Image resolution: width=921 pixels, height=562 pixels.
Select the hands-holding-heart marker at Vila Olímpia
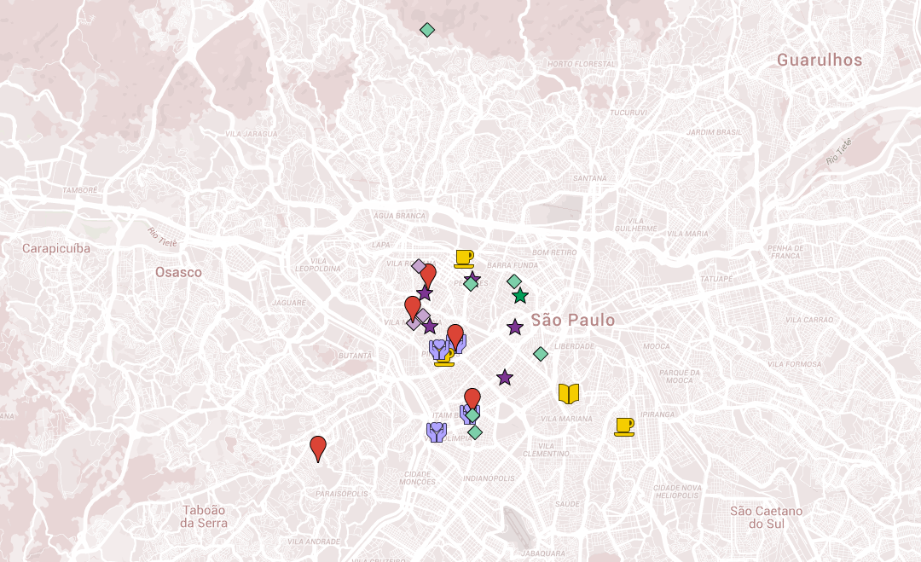pos(437,432)
